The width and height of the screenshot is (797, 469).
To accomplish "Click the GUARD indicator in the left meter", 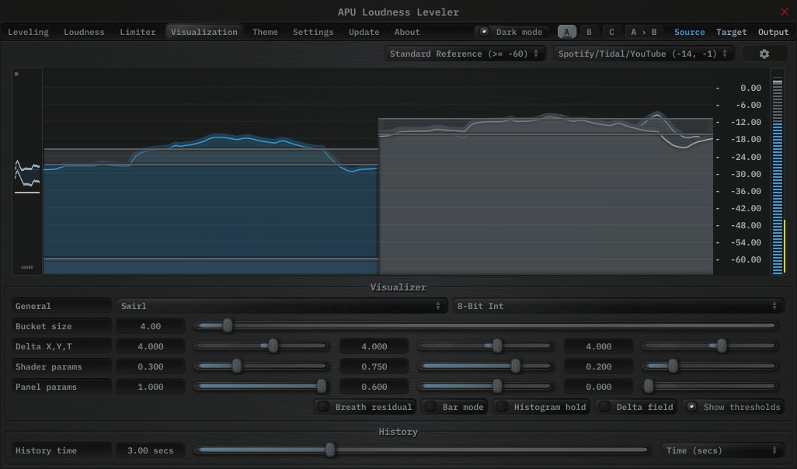I will click(27, 267).
